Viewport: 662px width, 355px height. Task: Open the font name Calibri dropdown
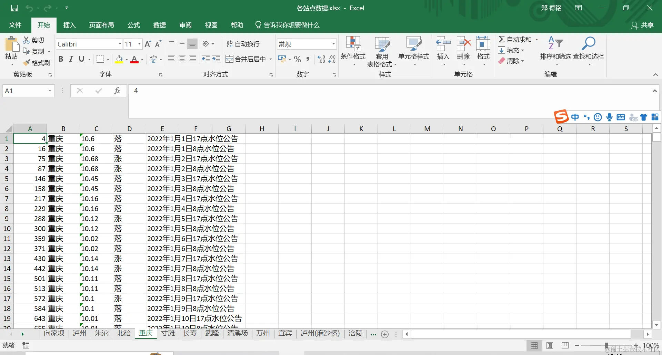[x=120, y=44]
